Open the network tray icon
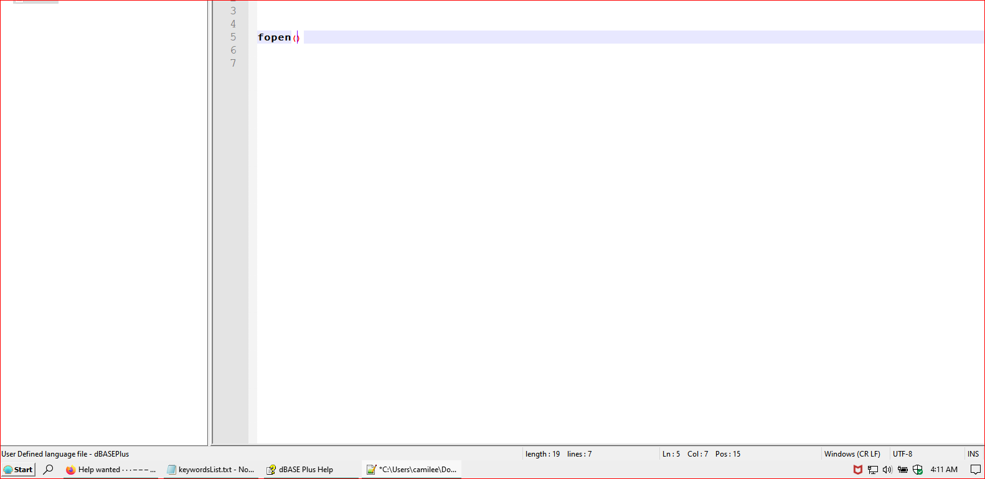 (x=873, y=470)
